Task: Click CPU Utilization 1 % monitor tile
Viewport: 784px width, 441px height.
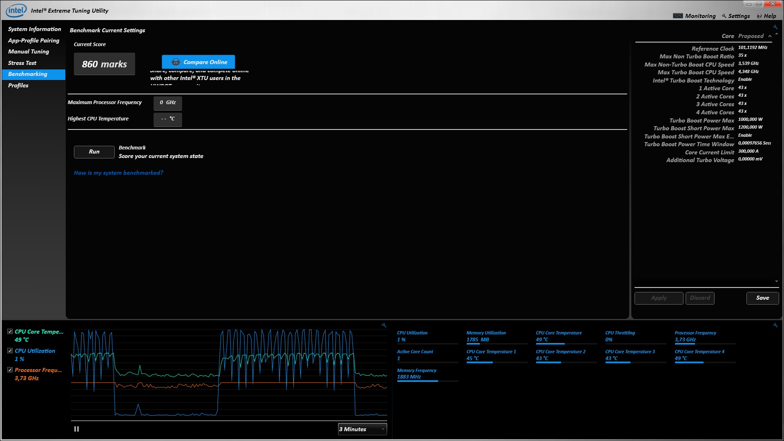Action: coord(427,337)
